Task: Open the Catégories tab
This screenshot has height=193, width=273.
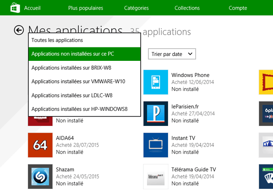Action: tap(136, 8)
